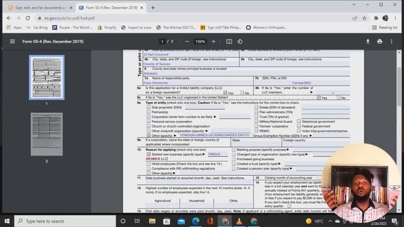Viewport: 404px width, 227px height.
Task: Check the Sole proprietor (SSN) box
Action: (x=148, y=107)
